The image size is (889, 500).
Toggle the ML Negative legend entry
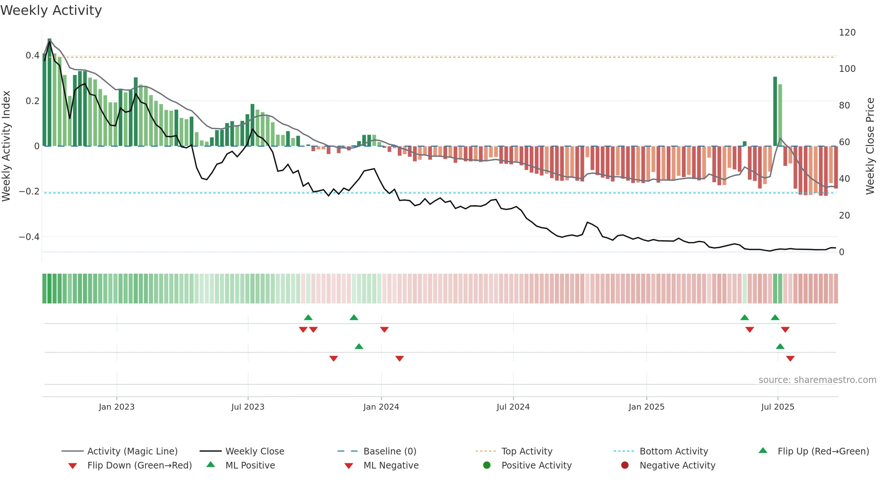[382, 465]
